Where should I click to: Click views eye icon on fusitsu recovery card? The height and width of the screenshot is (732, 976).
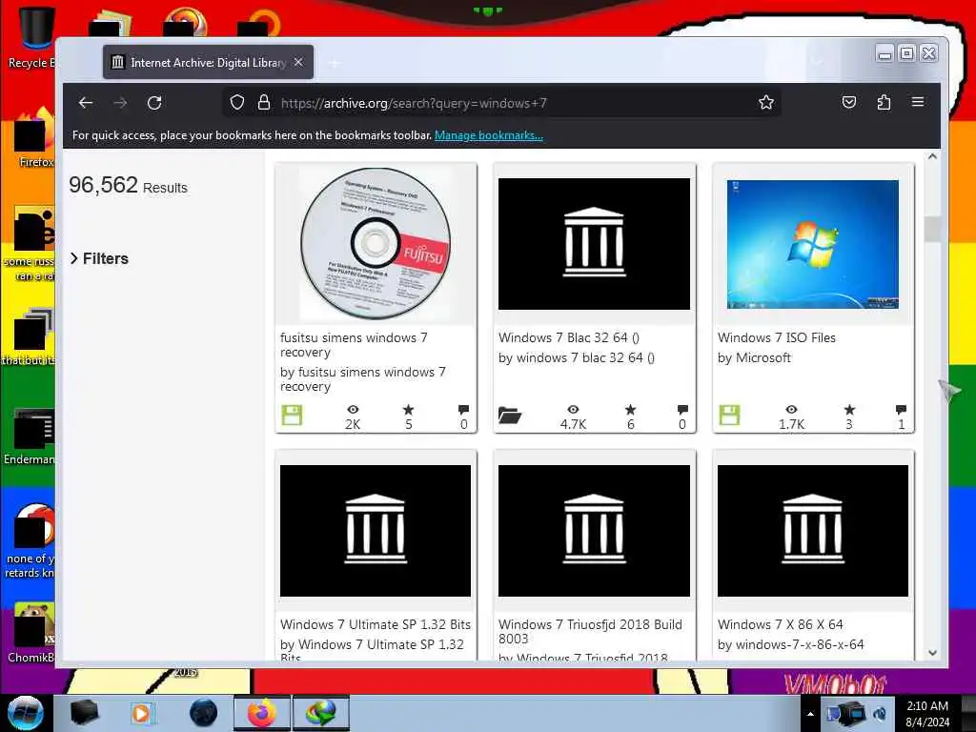[353, 410]
